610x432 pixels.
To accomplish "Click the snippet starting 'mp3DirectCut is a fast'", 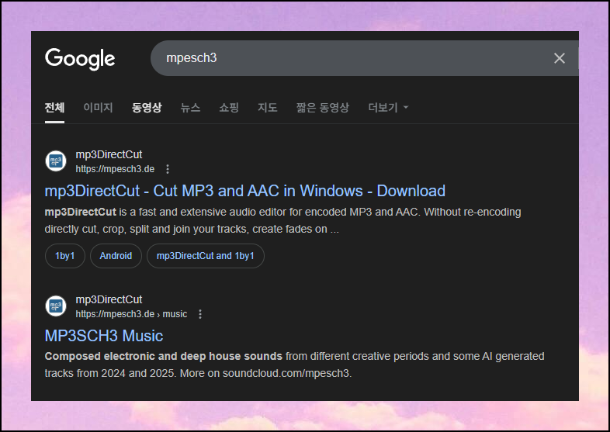I will (x=282, y=220).
